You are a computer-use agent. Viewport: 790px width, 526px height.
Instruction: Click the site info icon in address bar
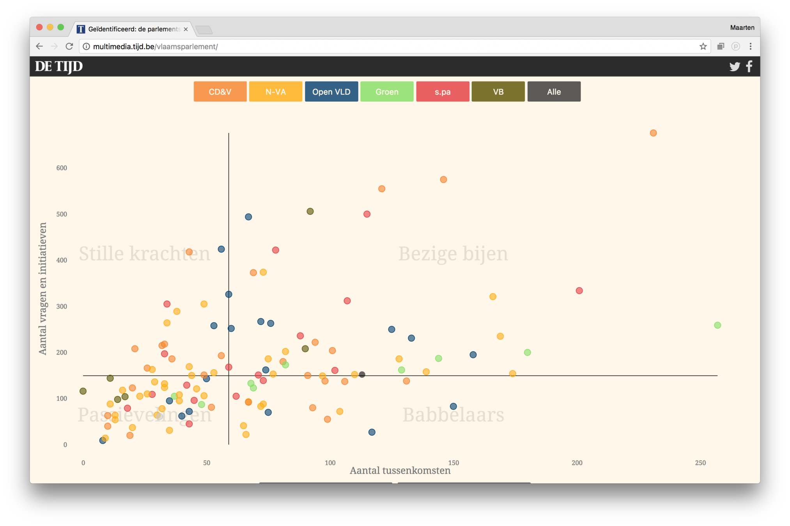[86, 47]
